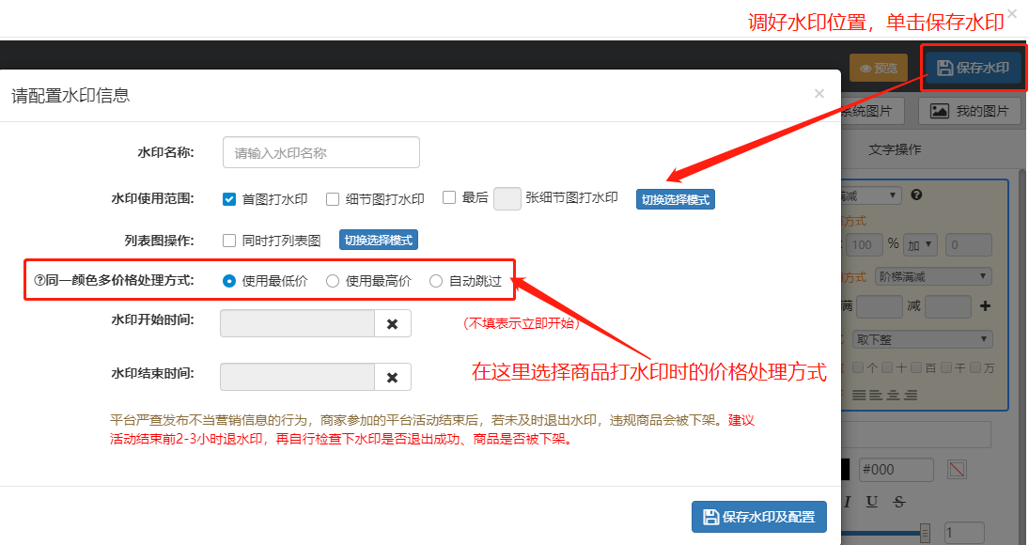
Task: Click the 水印名称 input field
Action: 320,152
